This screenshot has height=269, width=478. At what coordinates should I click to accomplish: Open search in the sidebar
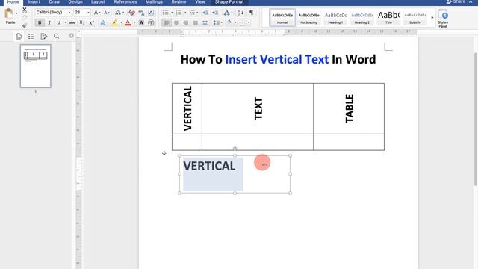coord(57,37)
